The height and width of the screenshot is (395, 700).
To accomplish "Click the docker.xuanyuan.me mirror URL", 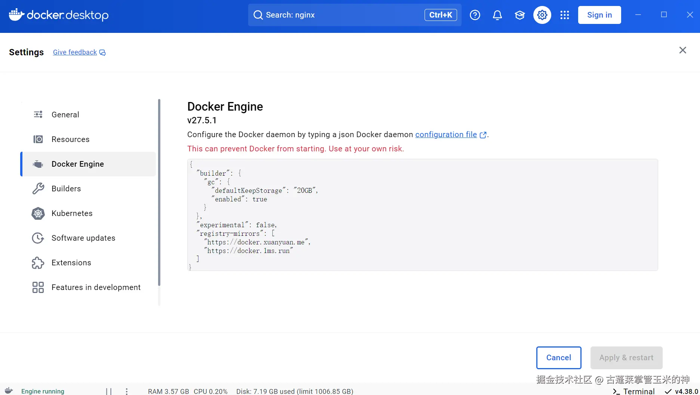I will point(257,242).
